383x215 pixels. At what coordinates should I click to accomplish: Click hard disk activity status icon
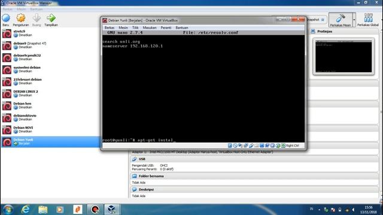click(230, 146)
